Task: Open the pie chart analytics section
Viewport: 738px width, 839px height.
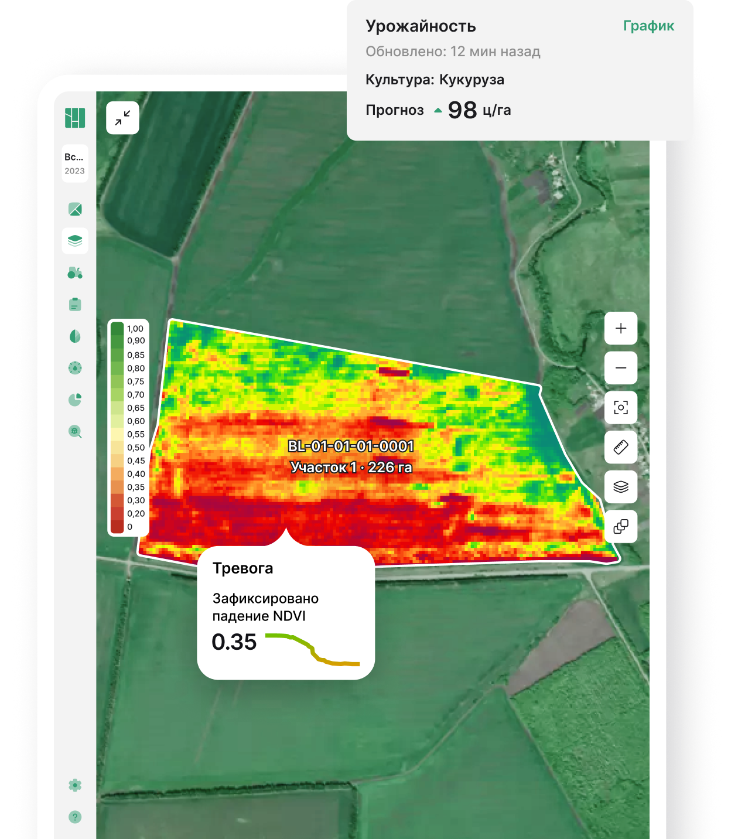Action: pos(75,400)
